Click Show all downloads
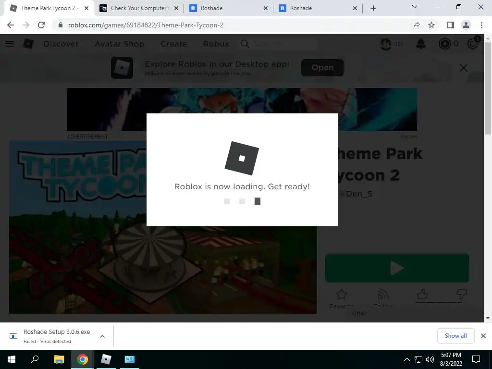 tap(455, 336)
